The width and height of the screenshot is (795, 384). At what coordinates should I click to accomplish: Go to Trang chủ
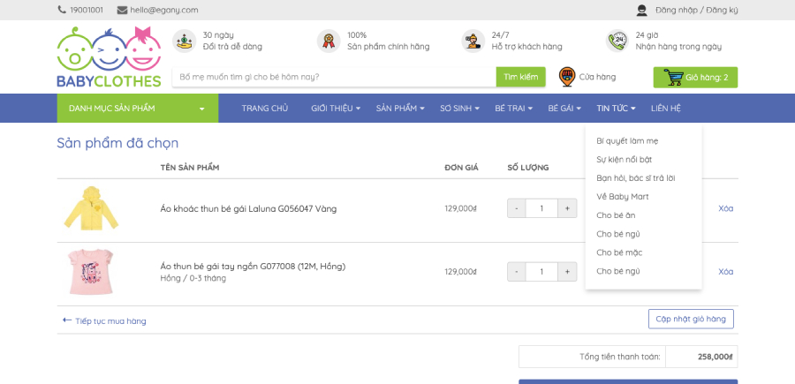pos(265,108)
